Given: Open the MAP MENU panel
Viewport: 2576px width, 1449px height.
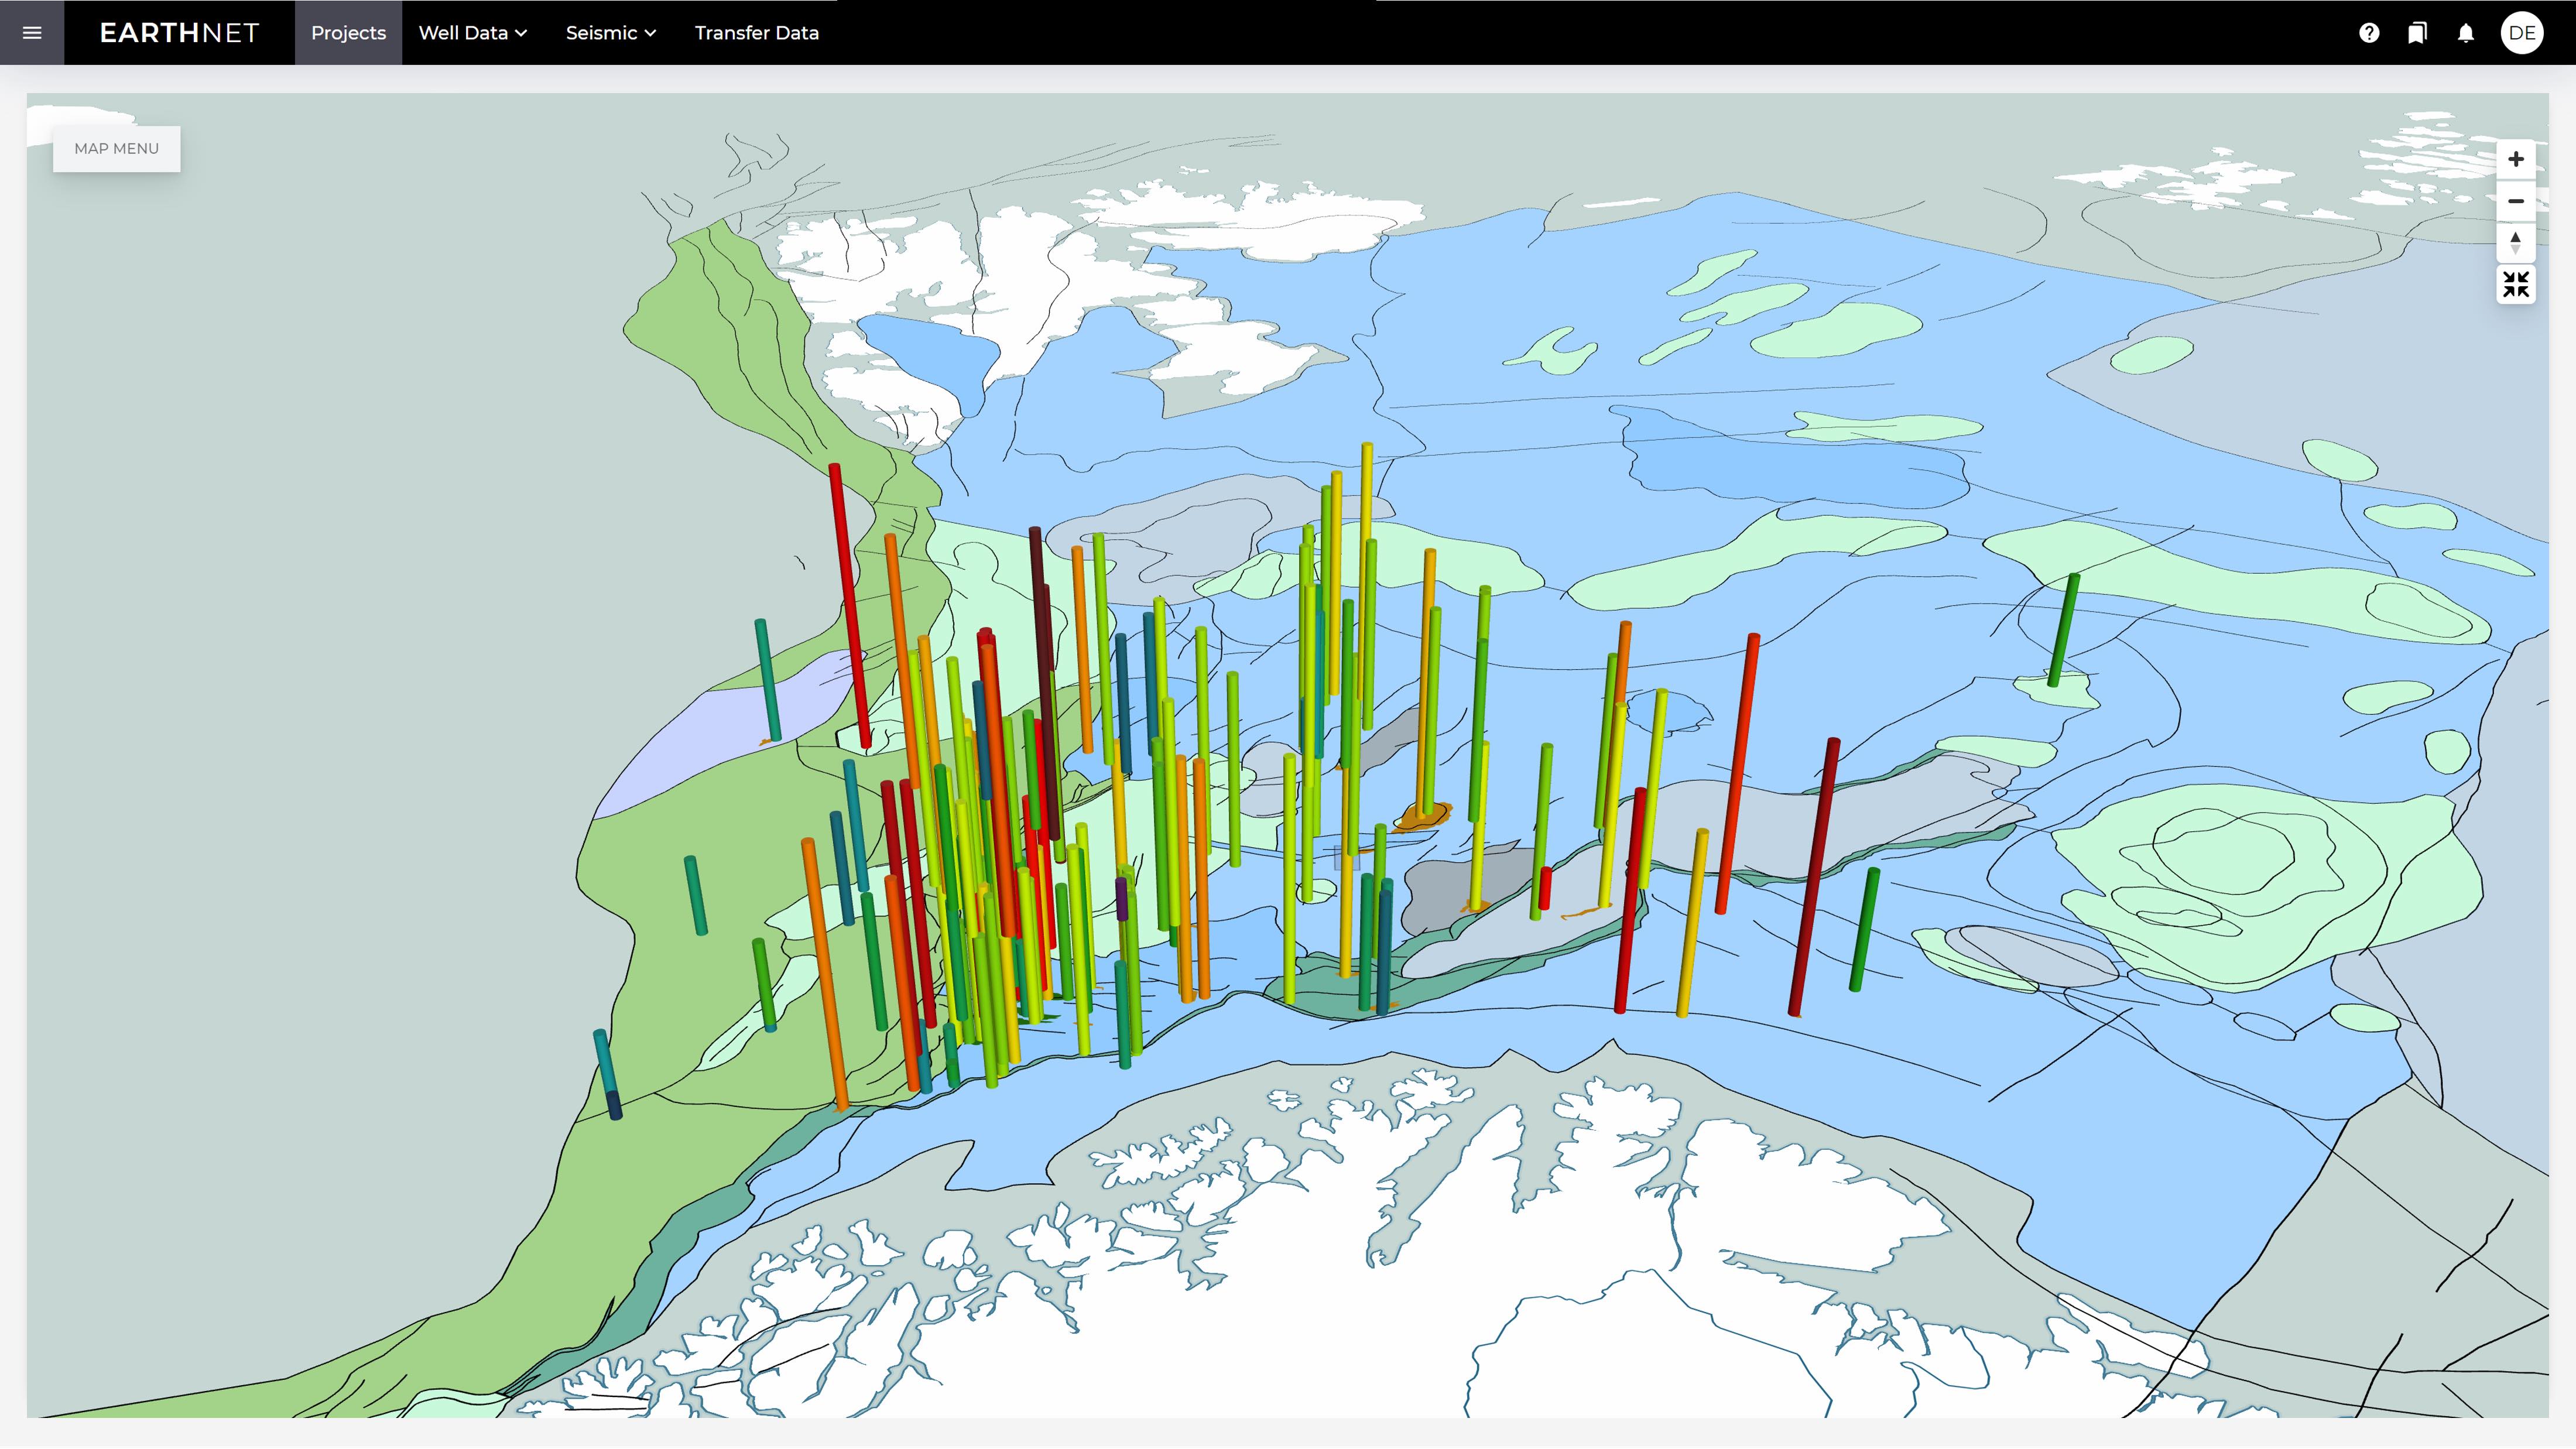Looking at the screenshot, I should [x=116, y=148].
